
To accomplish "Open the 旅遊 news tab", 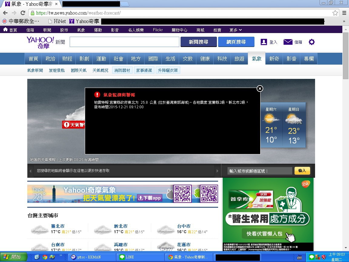I will (x=240, y=59).
